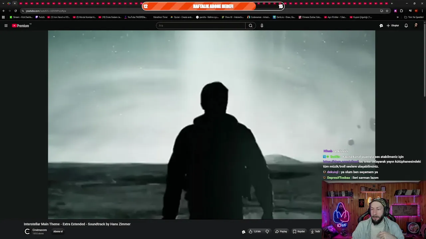Click dekuisjl username in chat overlay
Viewport: 426px width, 239px height.
[332, 172]
